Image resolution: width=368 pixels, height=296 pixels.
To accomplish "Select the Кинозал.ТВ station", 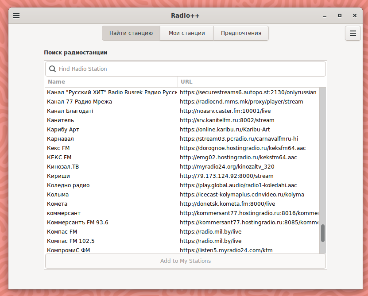I will coord(182,166).
